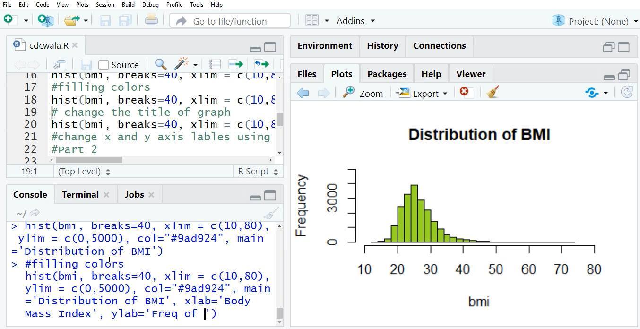The image size is (640, 329).
Task: Click the Run current line icon
Action: (235, 64)
